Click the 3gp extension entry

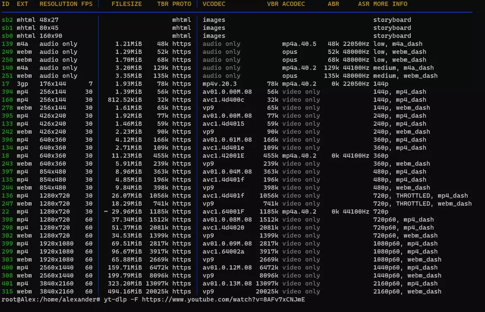click(x=22, y=84)
